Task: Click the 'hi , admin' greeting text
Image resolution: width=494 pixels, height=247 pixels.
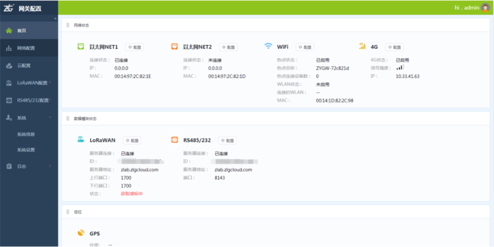Action: 467,7
